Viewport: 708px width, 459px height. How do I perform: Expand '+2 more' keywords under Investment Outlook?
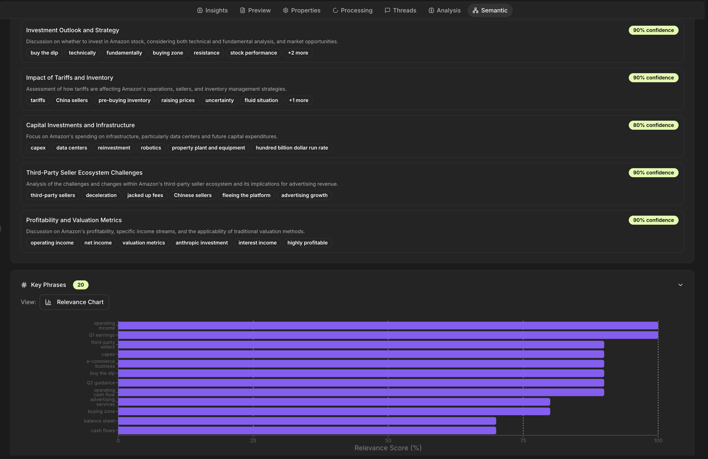[298, 53]
